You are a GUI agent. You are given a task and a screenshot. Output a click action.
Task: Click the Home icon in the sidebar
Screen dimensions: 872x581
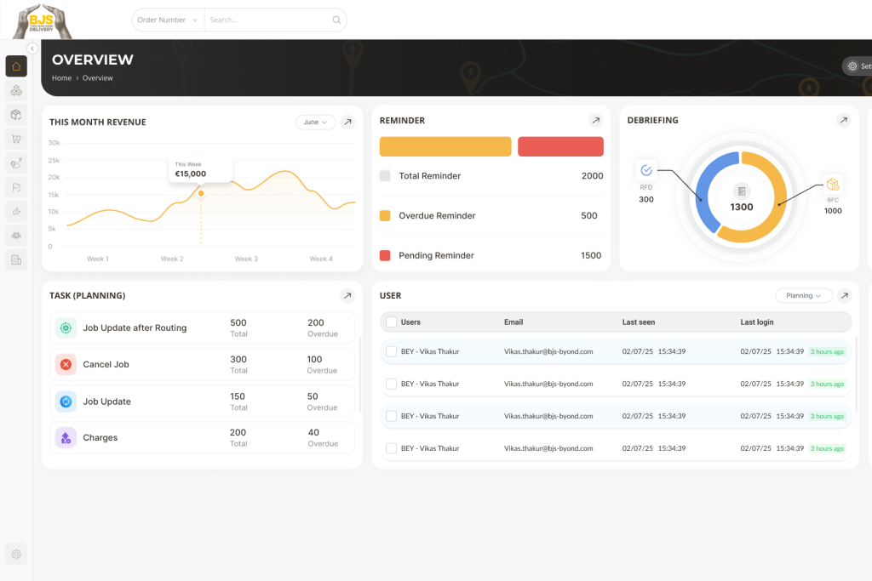tap(16, 66)
